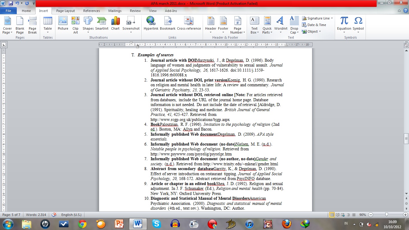The image size is (409, 230).
Task: Insert a Chart from the ribbon
Action: coord(115,23)
